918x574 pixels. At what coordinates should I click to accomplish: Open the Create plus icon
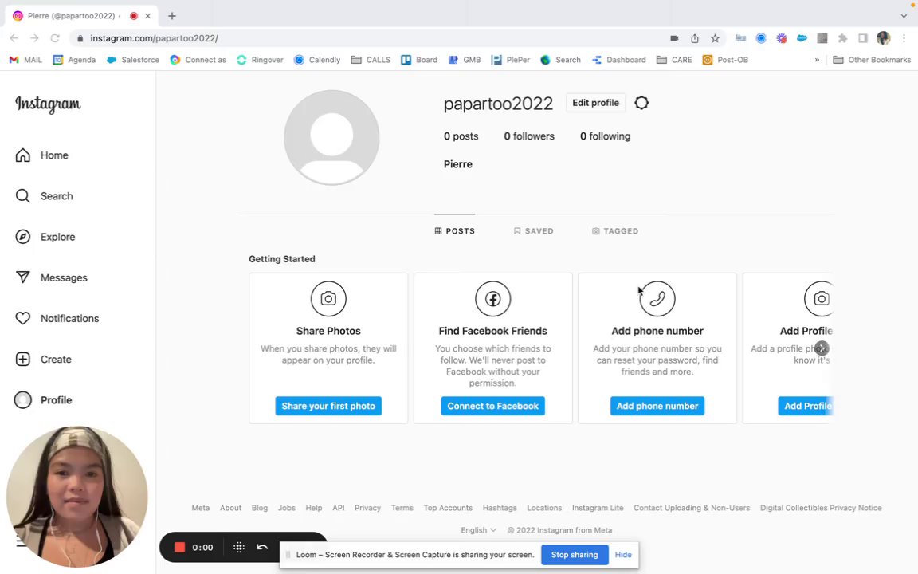click(x=23, y=359)
